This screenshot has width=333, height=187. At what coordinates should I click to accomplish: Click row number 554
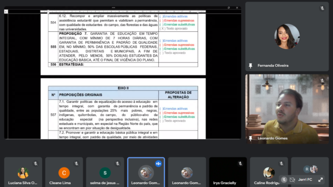point(53,23)
